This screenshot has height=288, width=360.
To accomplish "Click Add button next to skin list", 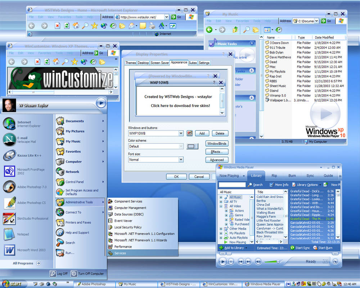I will click(x=202, y=133).
